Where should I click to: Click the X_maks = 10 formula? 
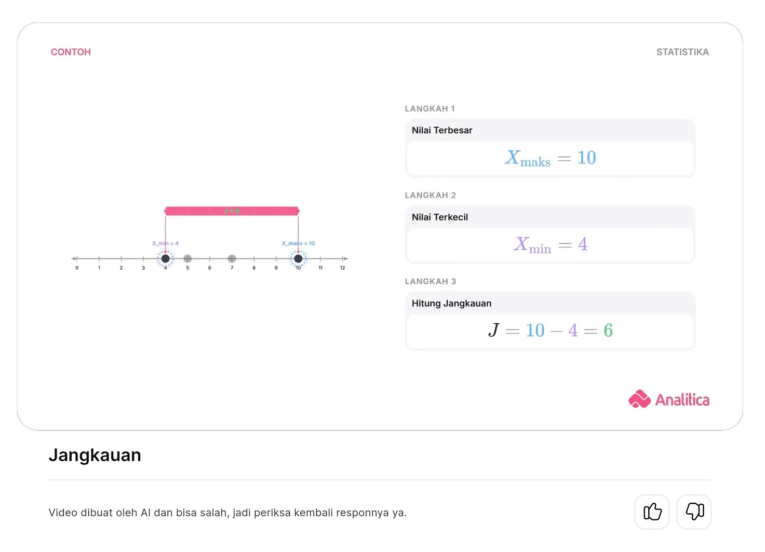pyautogui.click(x=550, y=158)
